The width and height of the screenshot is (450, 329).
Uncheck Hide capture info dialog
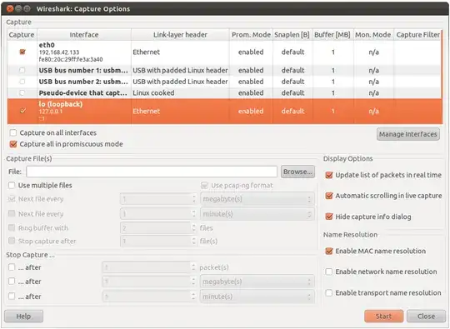329,217
